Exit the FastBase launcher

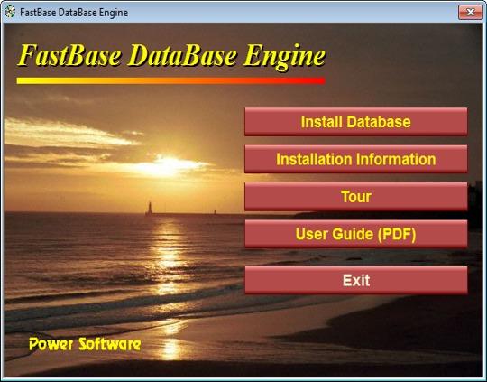(356, 280)
